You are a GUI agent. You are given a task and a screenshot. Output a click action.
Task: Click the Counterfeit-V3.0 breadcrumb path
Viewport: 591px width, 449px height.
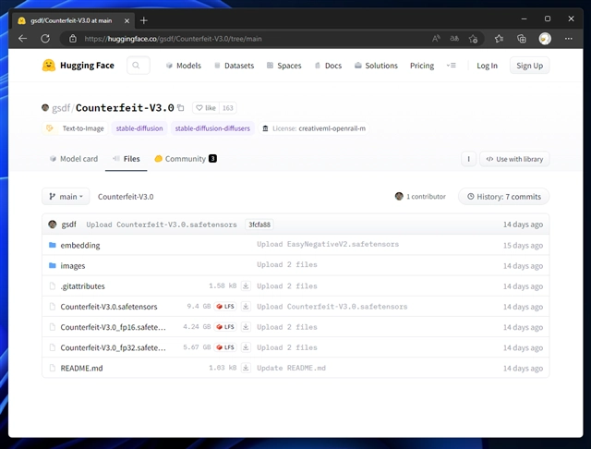tap(126, 197)
